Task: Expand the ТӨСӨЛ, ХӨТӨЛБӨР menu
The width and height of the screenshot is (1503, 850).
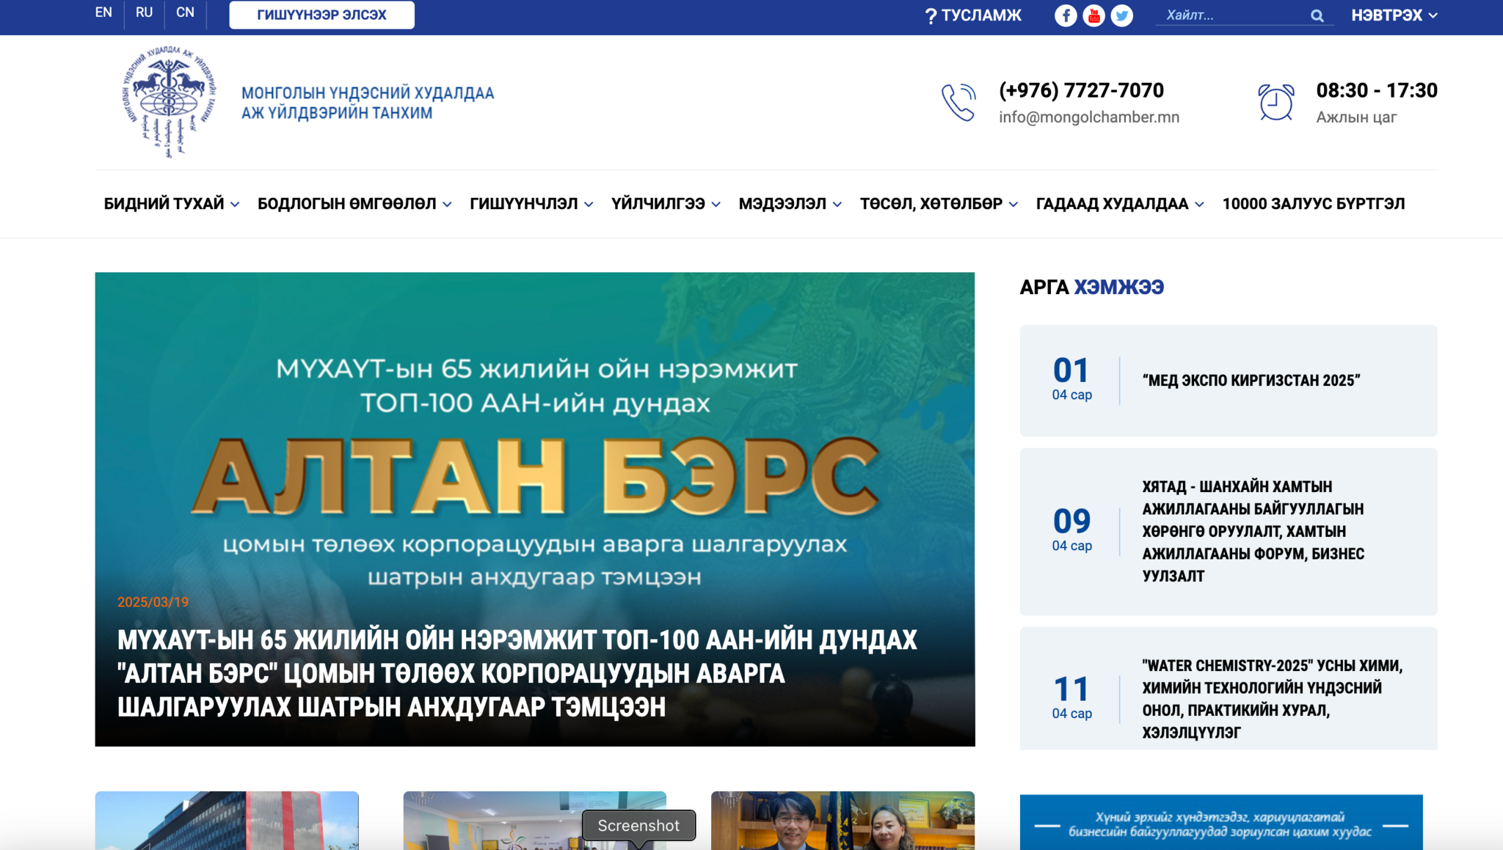Action: point(939,204)
